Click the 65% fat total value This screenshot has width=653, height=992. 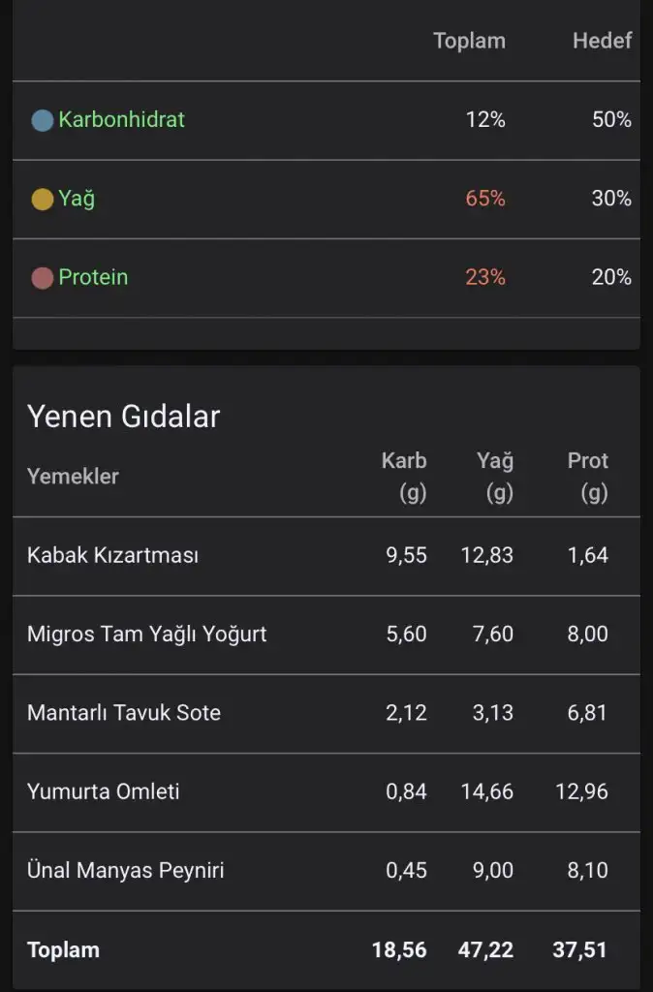(485, 199)
